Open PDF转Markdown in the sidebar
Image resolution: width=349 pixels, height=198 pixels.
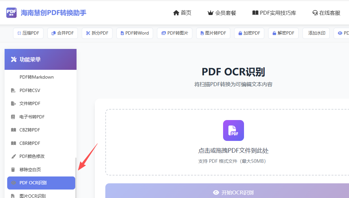click(x=41, y=77)
